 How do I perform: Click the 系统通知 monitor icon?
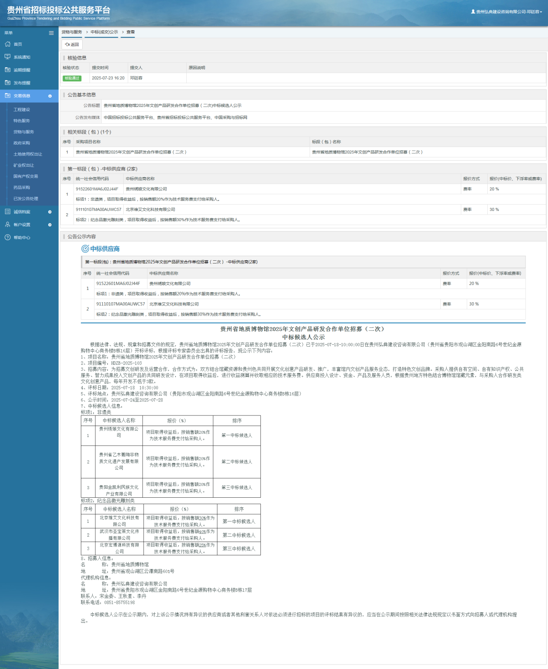[x=7, y=57]
